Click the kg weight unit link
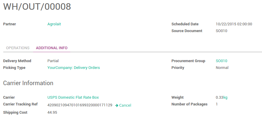Viewport: 262px width, 124px height. point(225,97)
